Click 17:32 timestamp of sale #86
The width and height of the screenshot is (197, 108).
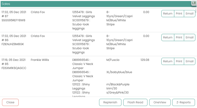(x=14, y=36)
